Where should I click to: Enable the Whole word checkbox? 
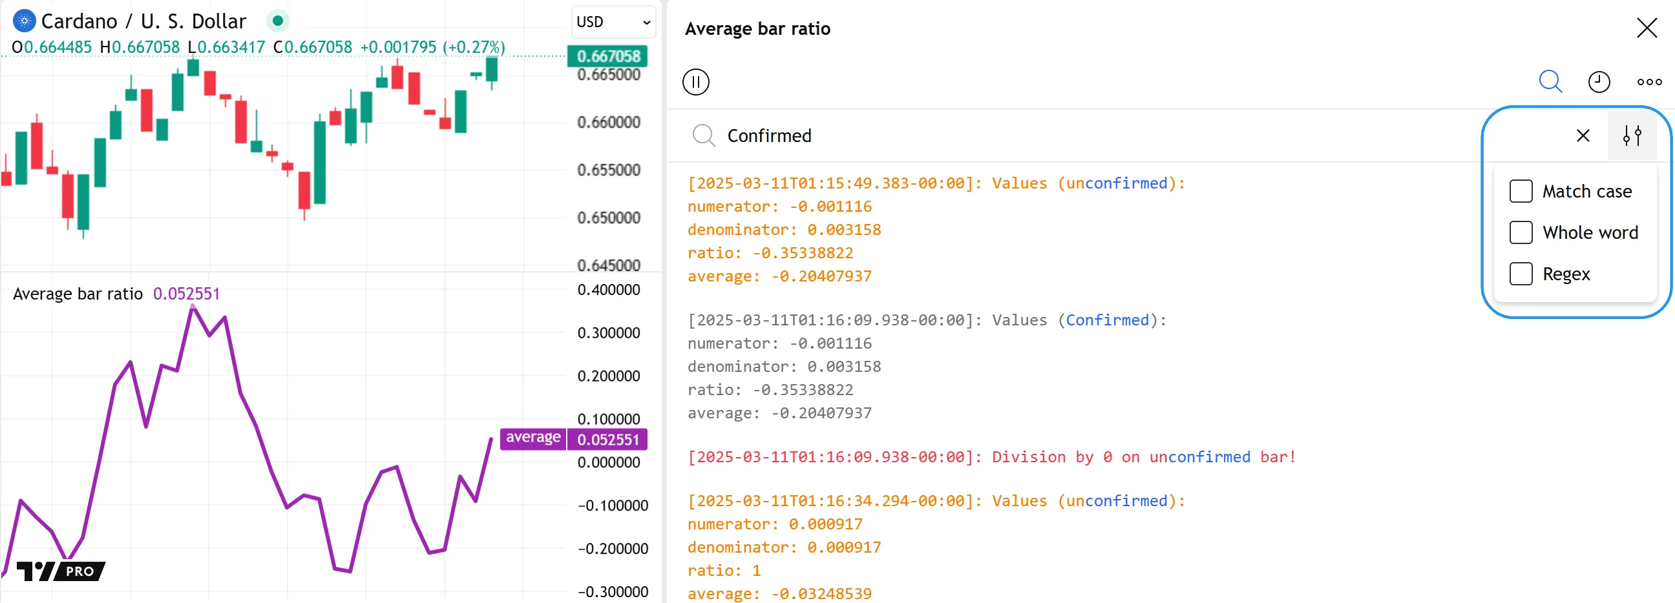[1521, 232]
